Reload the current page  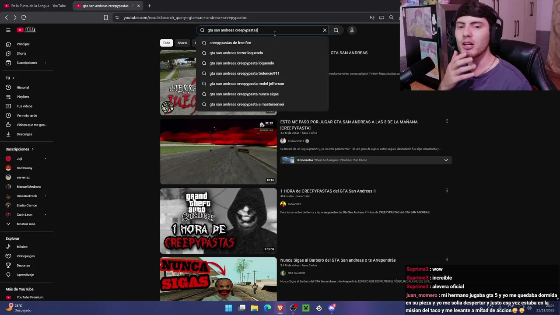coord(24,17)
